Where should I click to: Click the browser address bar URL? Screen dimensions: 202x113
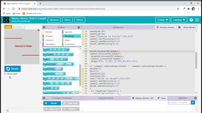click(x=63, y=9)
